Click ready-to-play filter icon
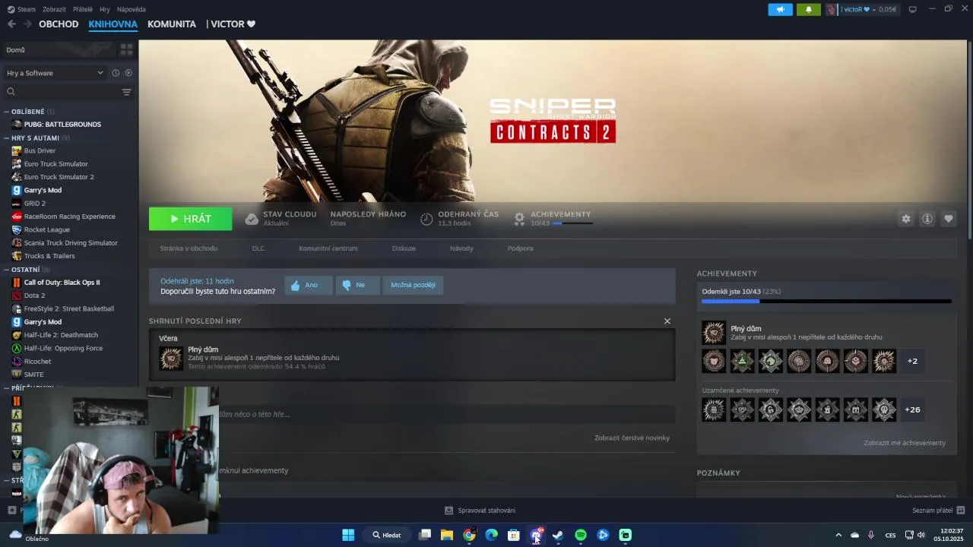Screen dimensions: 973x547 [x=128, y=73]
